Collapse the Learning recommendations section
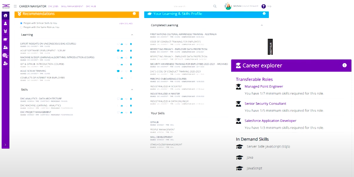 [x=132, y=35]
